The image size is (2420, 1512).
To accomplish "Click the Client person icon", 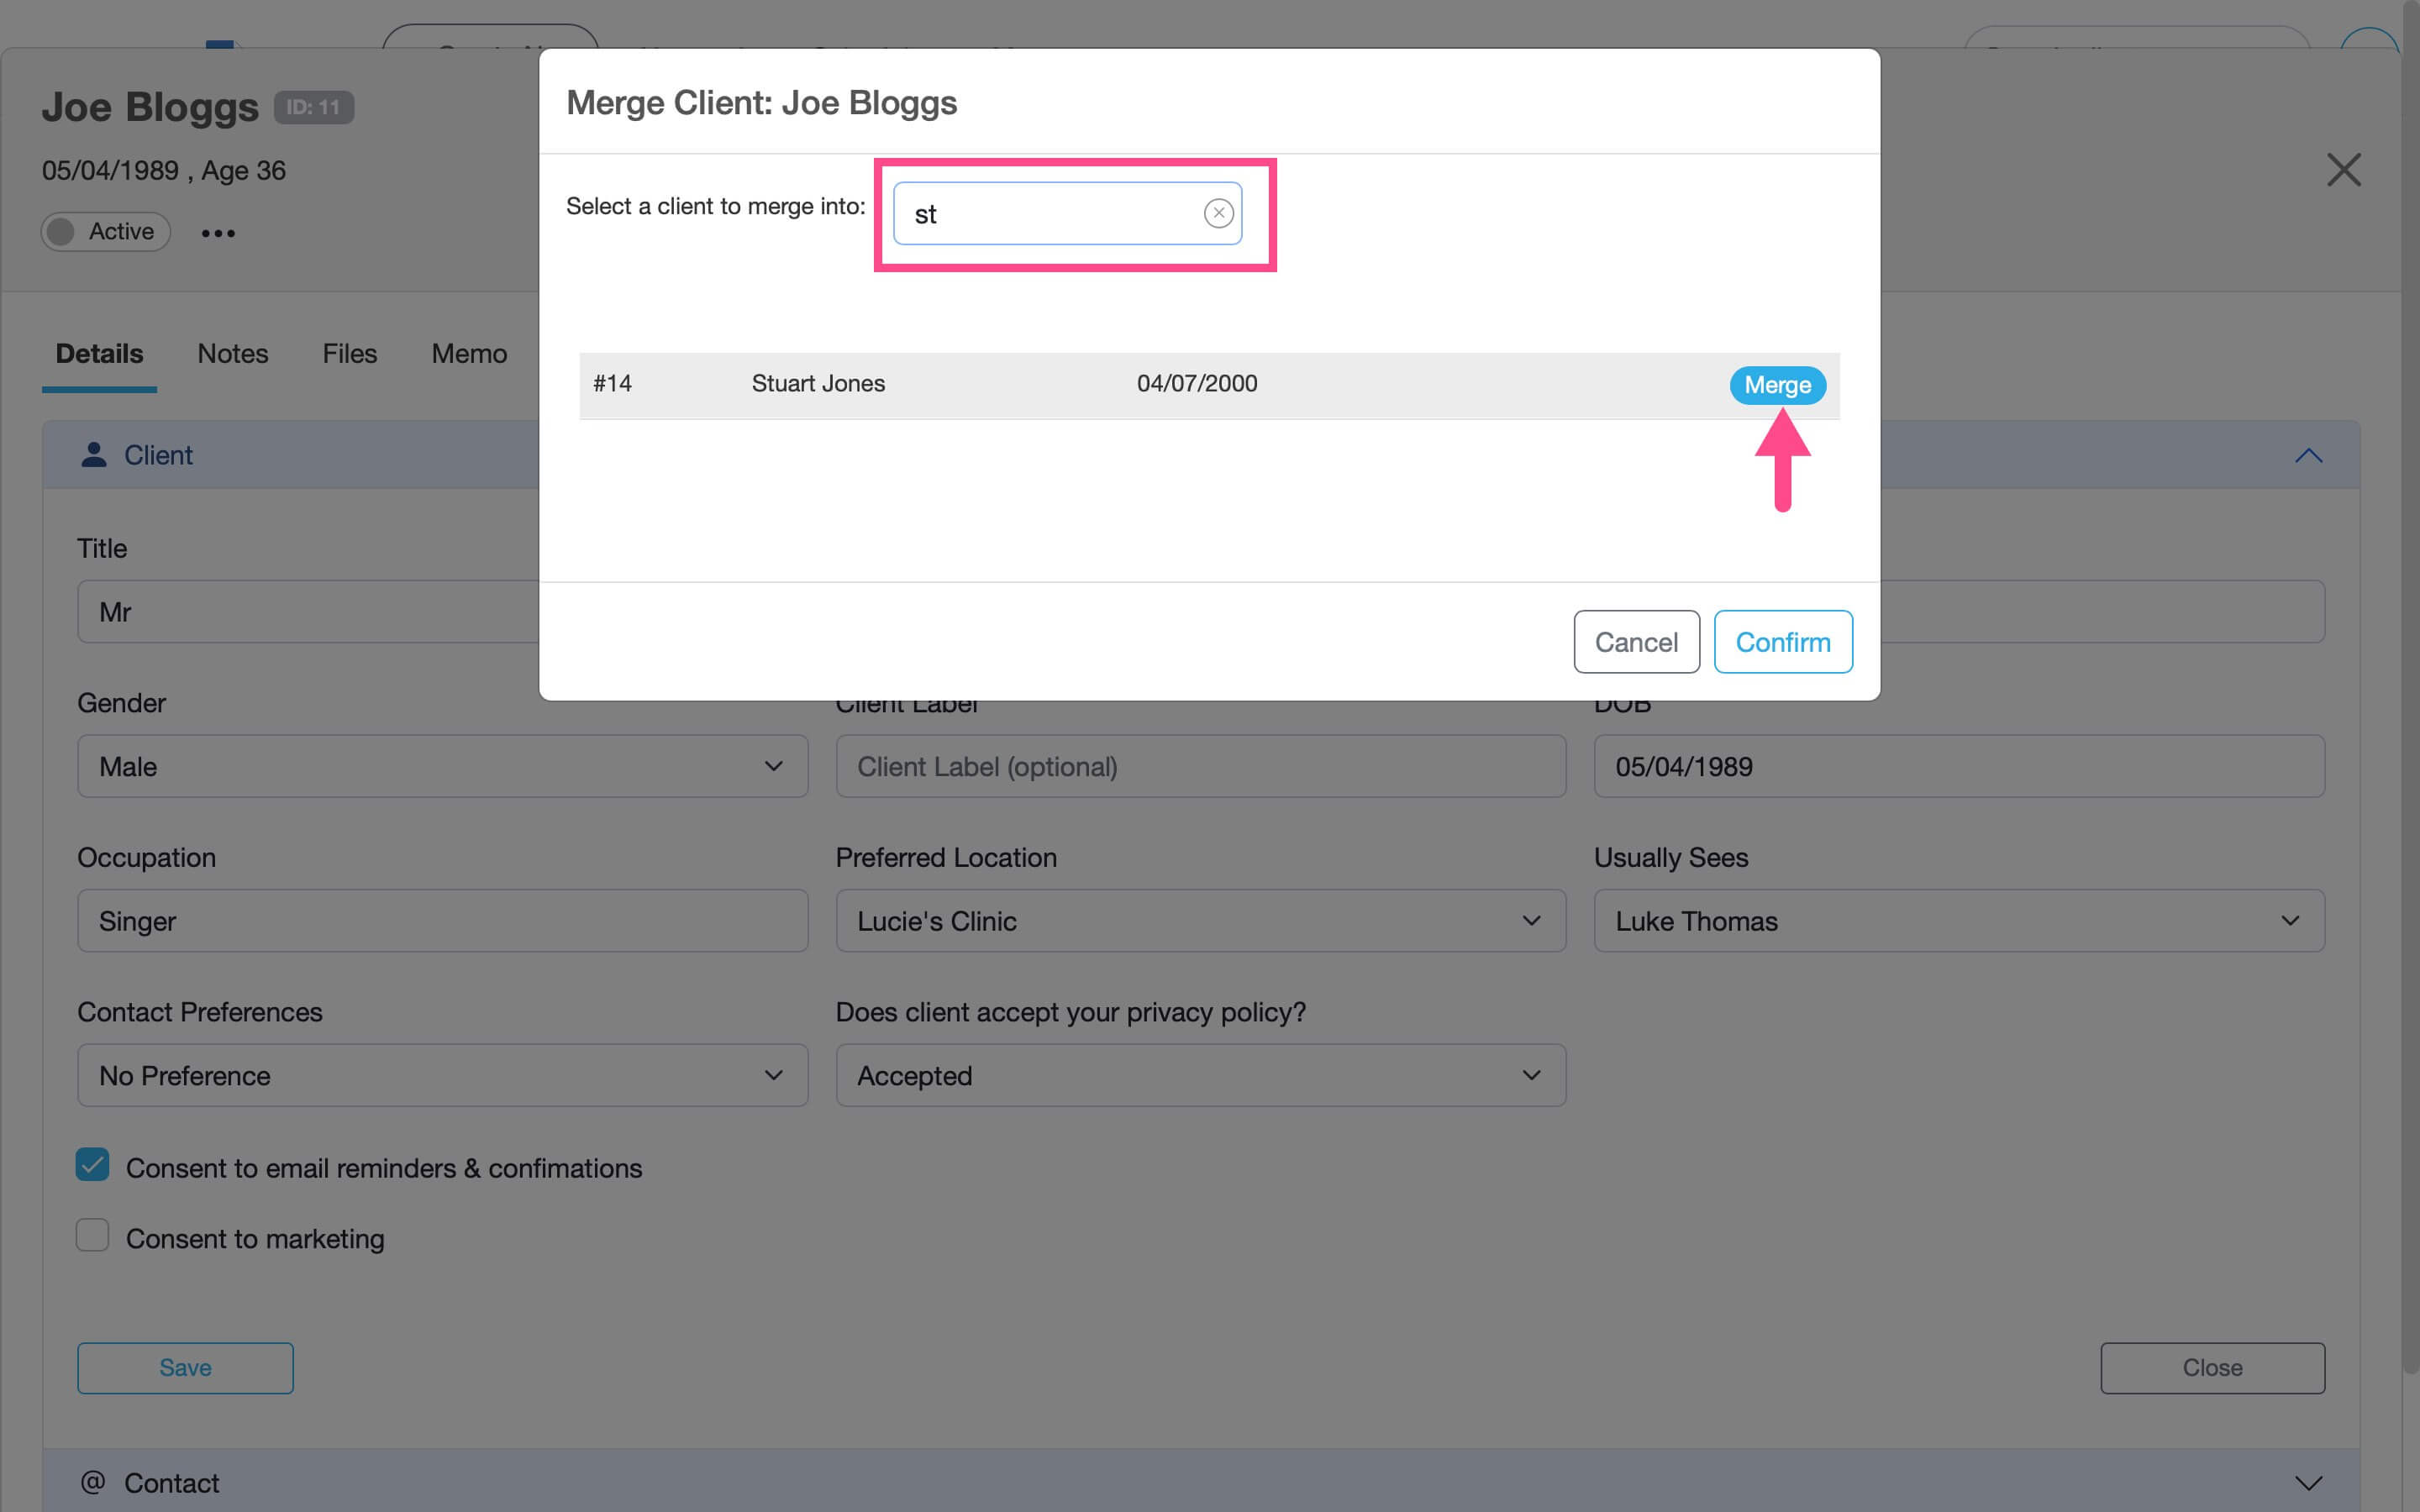I will pyautogui.click(x=94, y=455).
